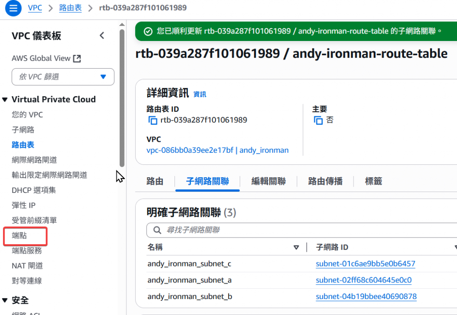Open the hamburger navigation menu
This screenshot has height=315, width=457.
click(13, 8)
